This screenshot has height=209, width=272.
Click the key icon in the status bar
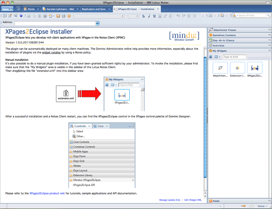click(x=243, y=206)
